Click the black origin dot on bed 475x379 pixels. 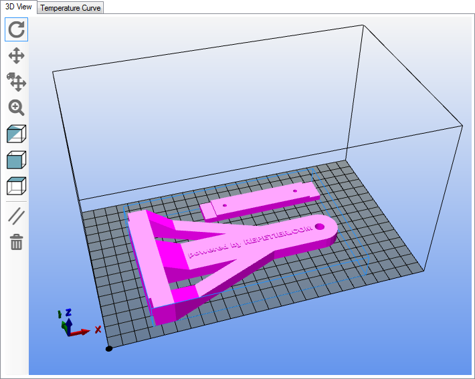coord(109,349)
